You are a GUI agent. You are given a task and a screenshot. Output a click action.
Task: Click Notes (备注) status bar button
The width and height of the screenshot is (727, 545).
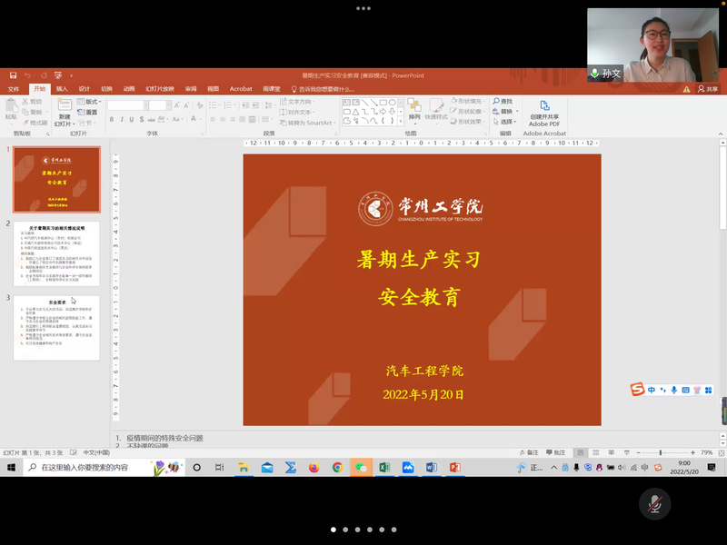pos(529,452)
